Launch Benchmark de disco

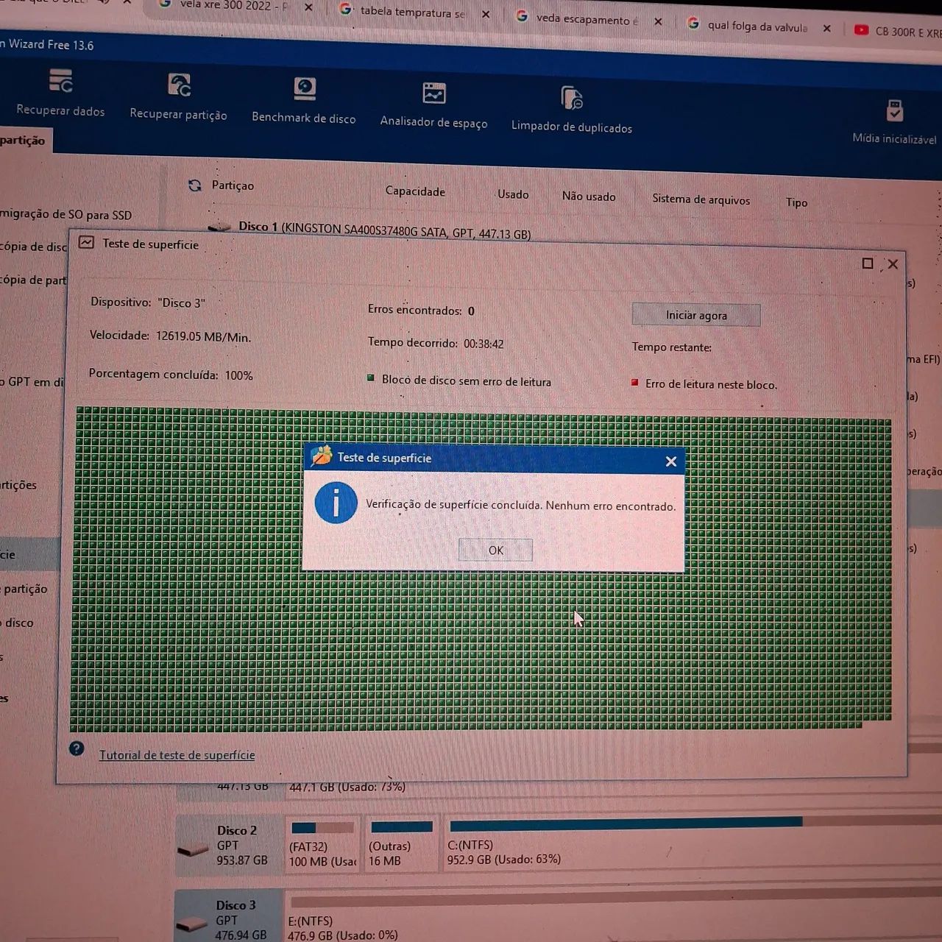[x=303, y=100]
